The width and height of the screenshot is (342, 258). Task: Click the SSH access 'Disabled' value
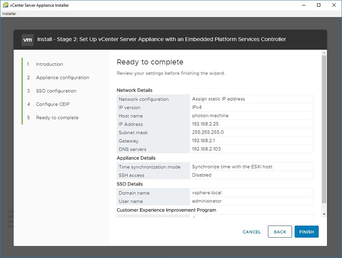point(202,175)
